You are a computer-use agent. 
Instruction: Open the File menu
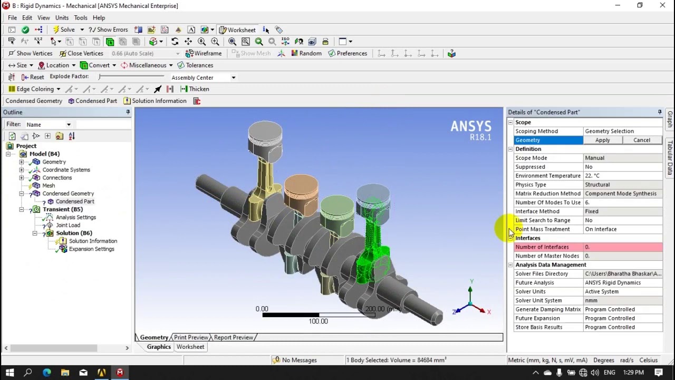click(x=12, y=17)
